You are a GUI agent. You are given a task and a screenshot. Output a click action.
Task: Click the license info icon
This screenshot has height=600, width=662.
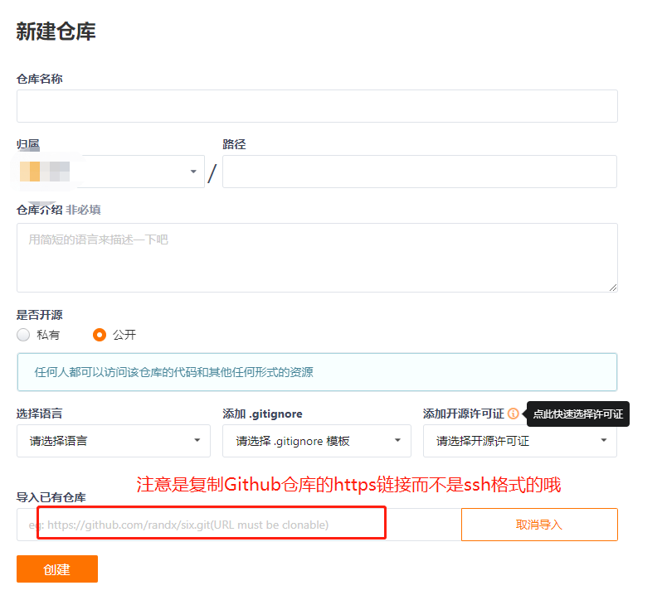513,414
